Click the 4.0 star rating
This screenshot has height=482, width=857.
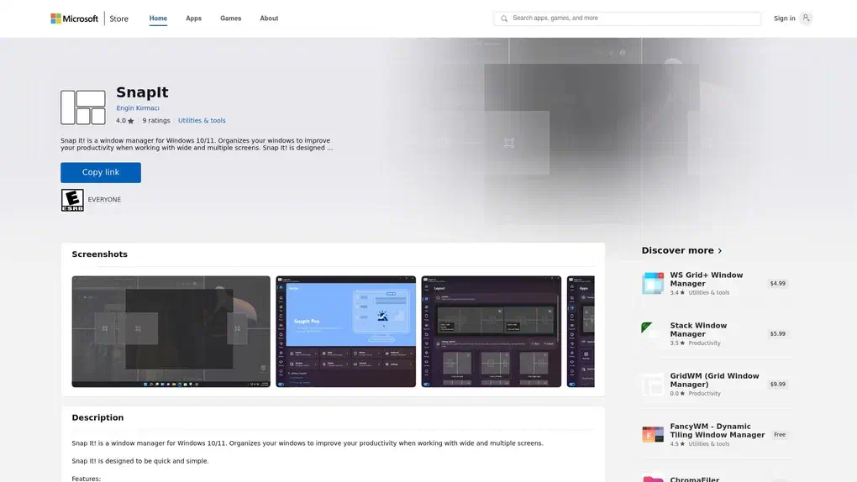point(124,121)
